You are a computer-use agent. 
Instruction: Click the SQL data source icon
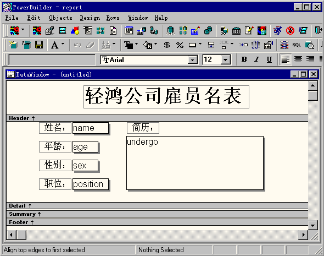297,45
